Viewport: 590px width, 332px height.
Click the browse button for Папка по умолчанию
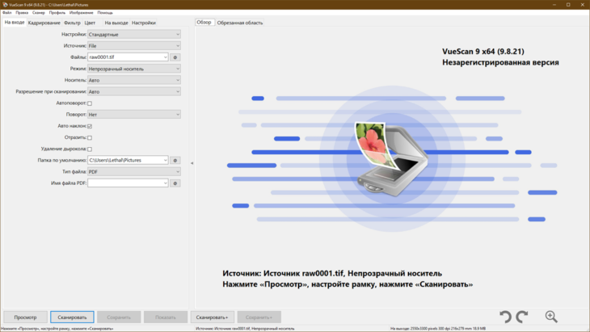click(x=175, y=160)
